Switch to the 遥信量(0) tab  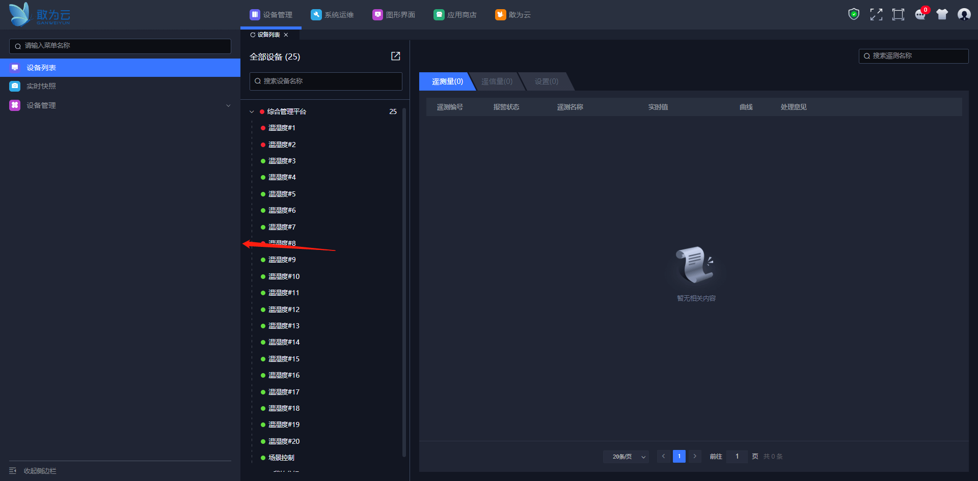(497, 81)
